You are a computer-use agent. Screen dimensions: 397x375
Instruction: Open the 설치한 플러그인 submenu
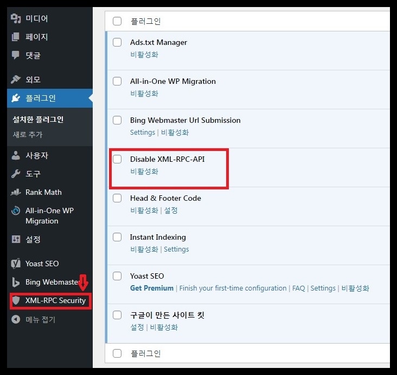pos(38,119)
